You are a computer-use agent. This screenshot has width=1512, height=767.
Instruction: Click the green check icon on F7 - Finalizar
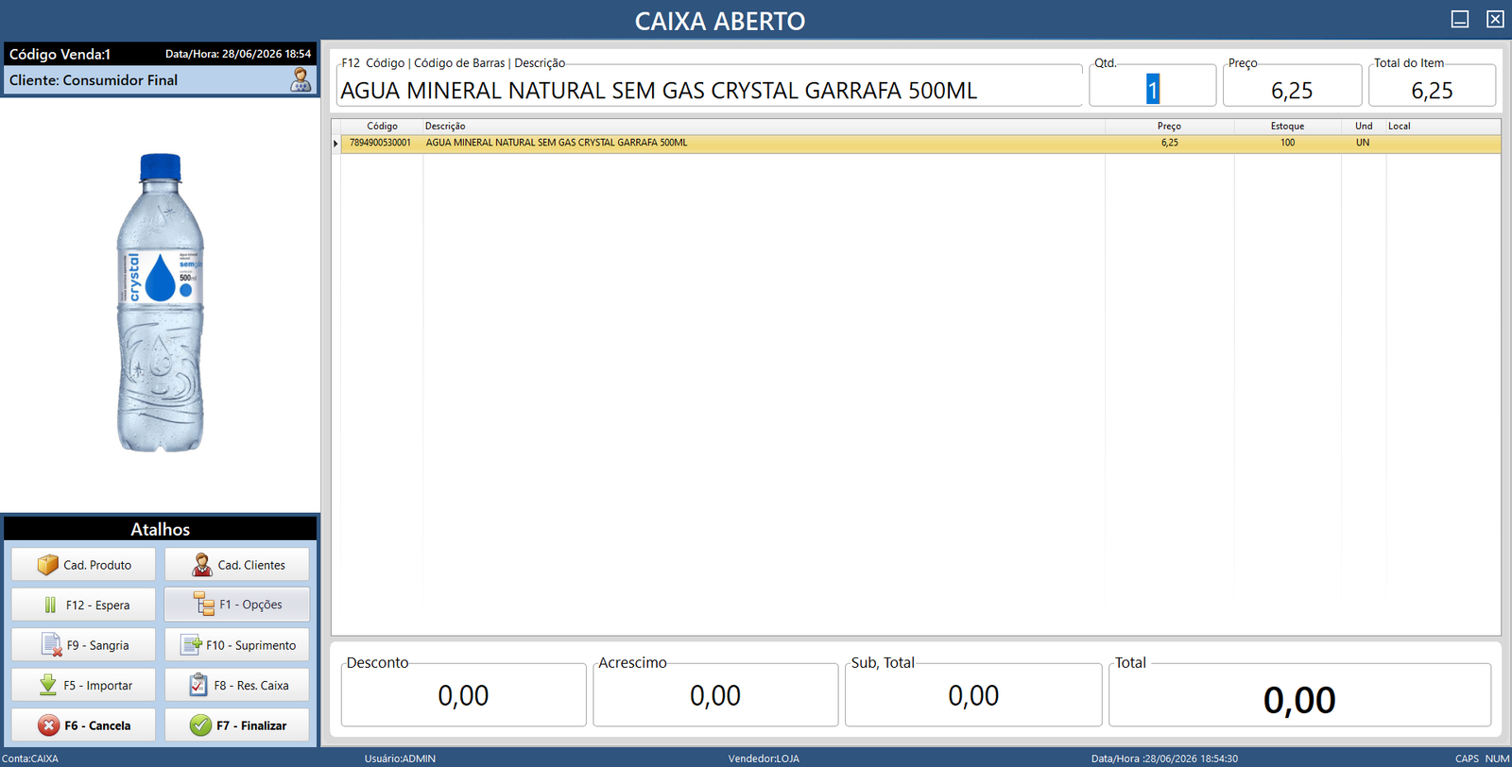(x=200, y=725)
